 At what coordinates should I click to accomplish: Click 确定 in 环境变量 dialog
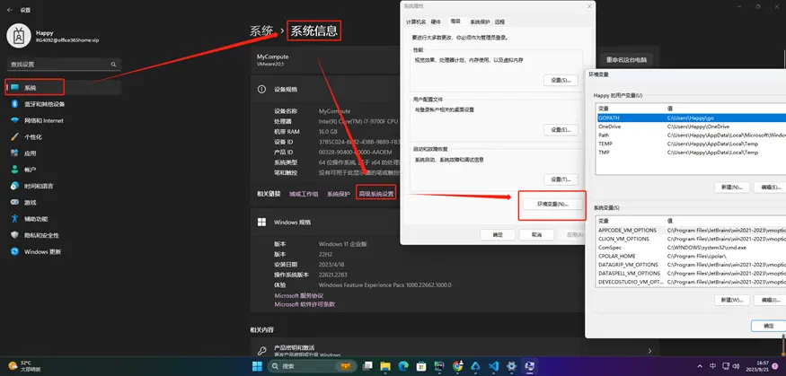(768, 326)
